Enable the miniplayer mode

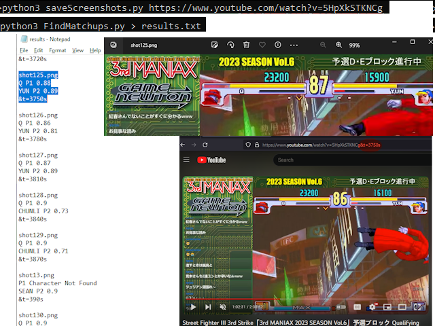click(x=387, y=307)
